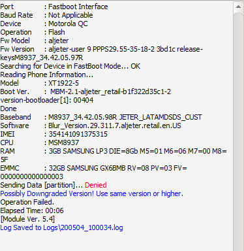Click the 'Elapsed Time: 00:06' line
The height and width of the screenshot is (251, 244).
(32, 210)
